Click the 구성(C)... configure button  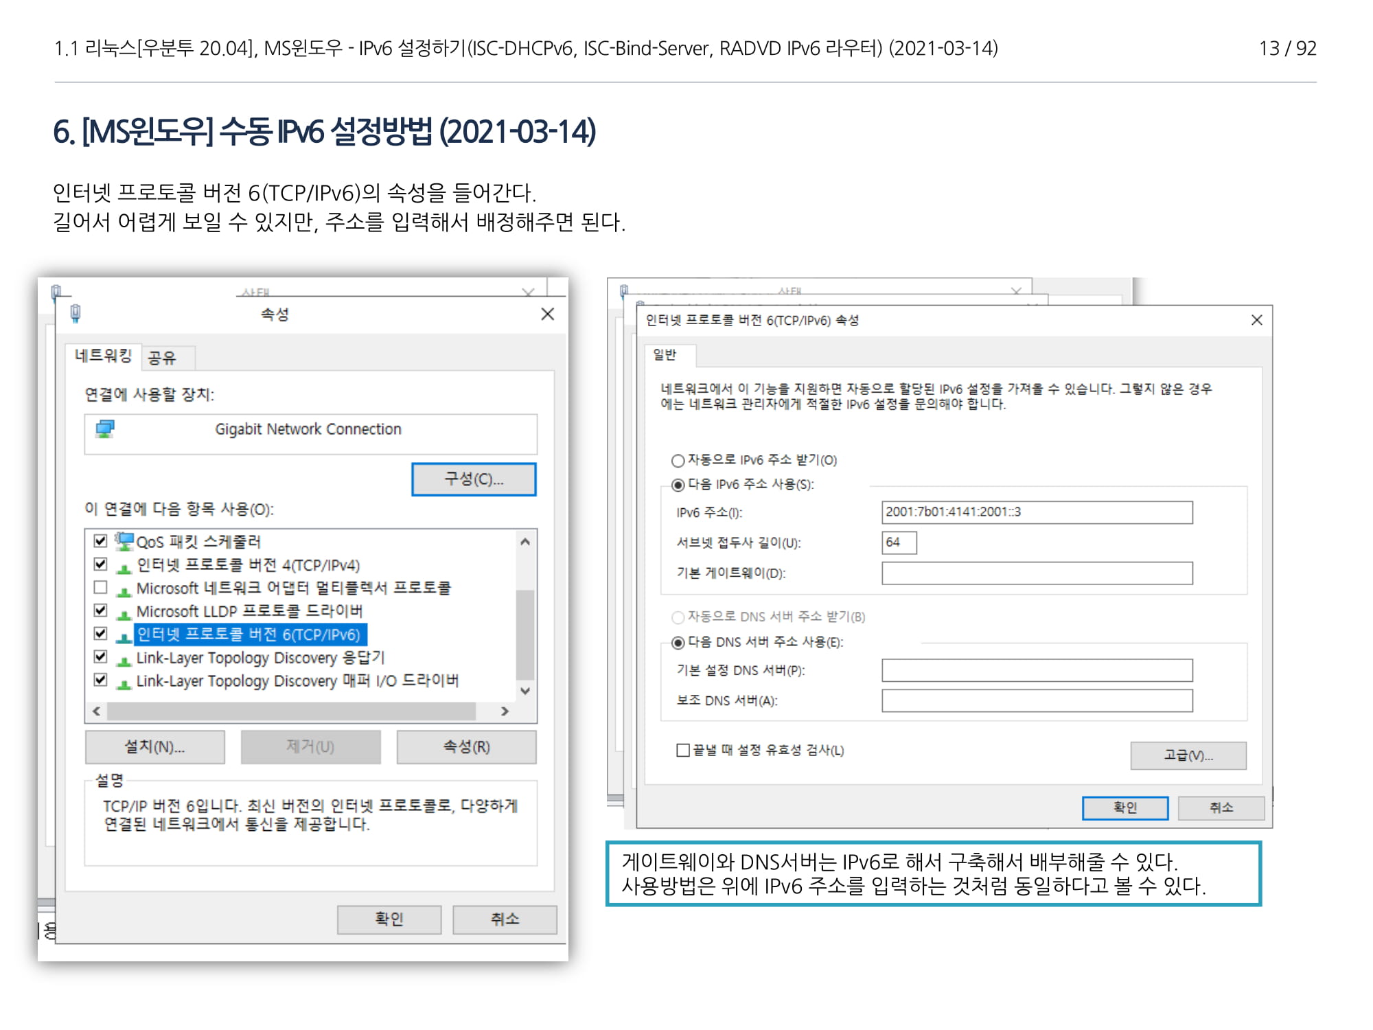(474, 479)
